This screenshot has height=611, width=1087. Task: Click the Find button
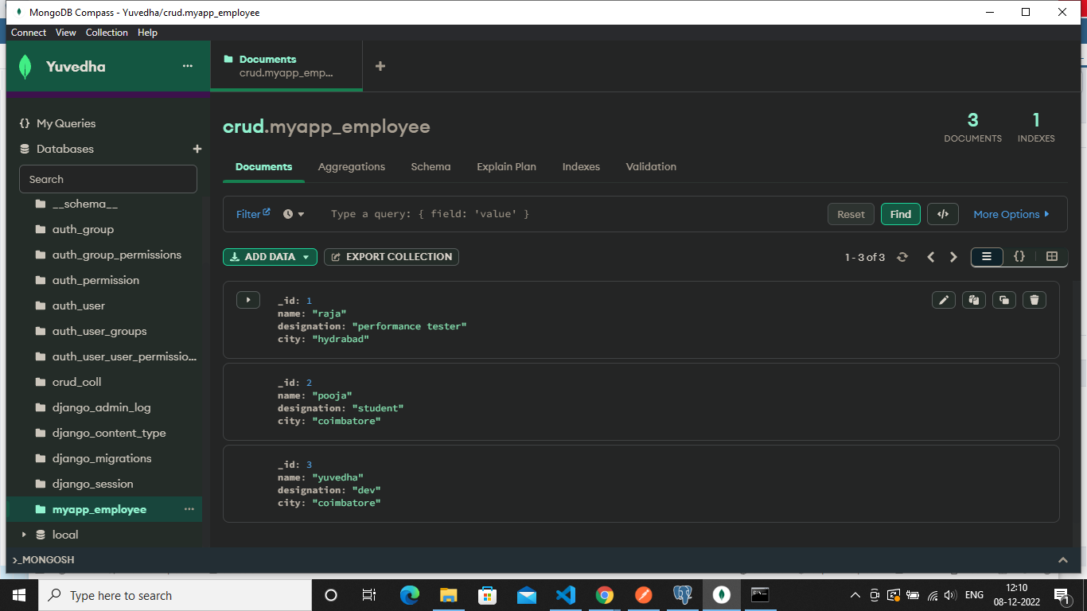[x=900, y=214]
